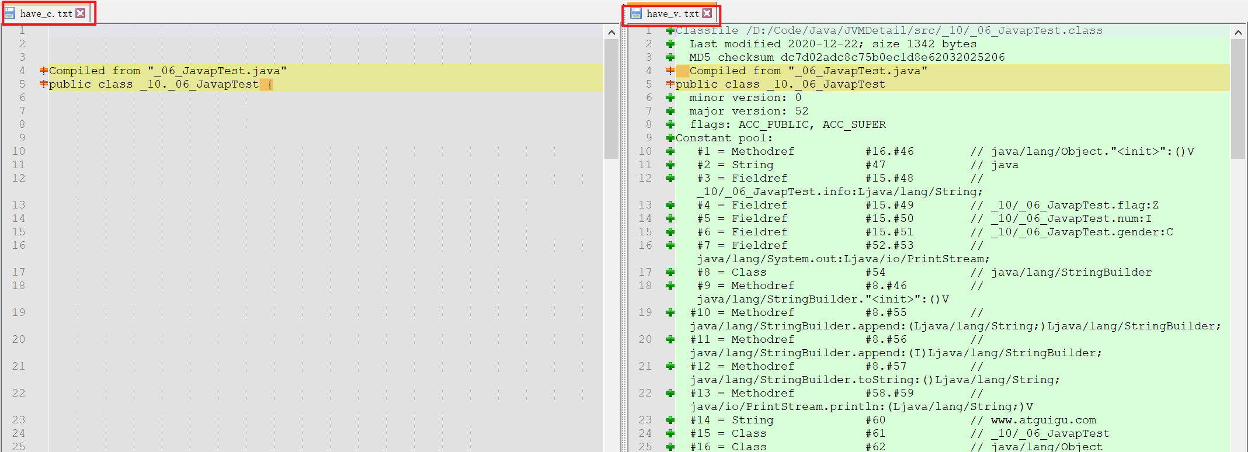Screen dimensions: 1248x452
Task: Click the added-line marker beside 'minor version: 0'
Action: coord(670,98)
